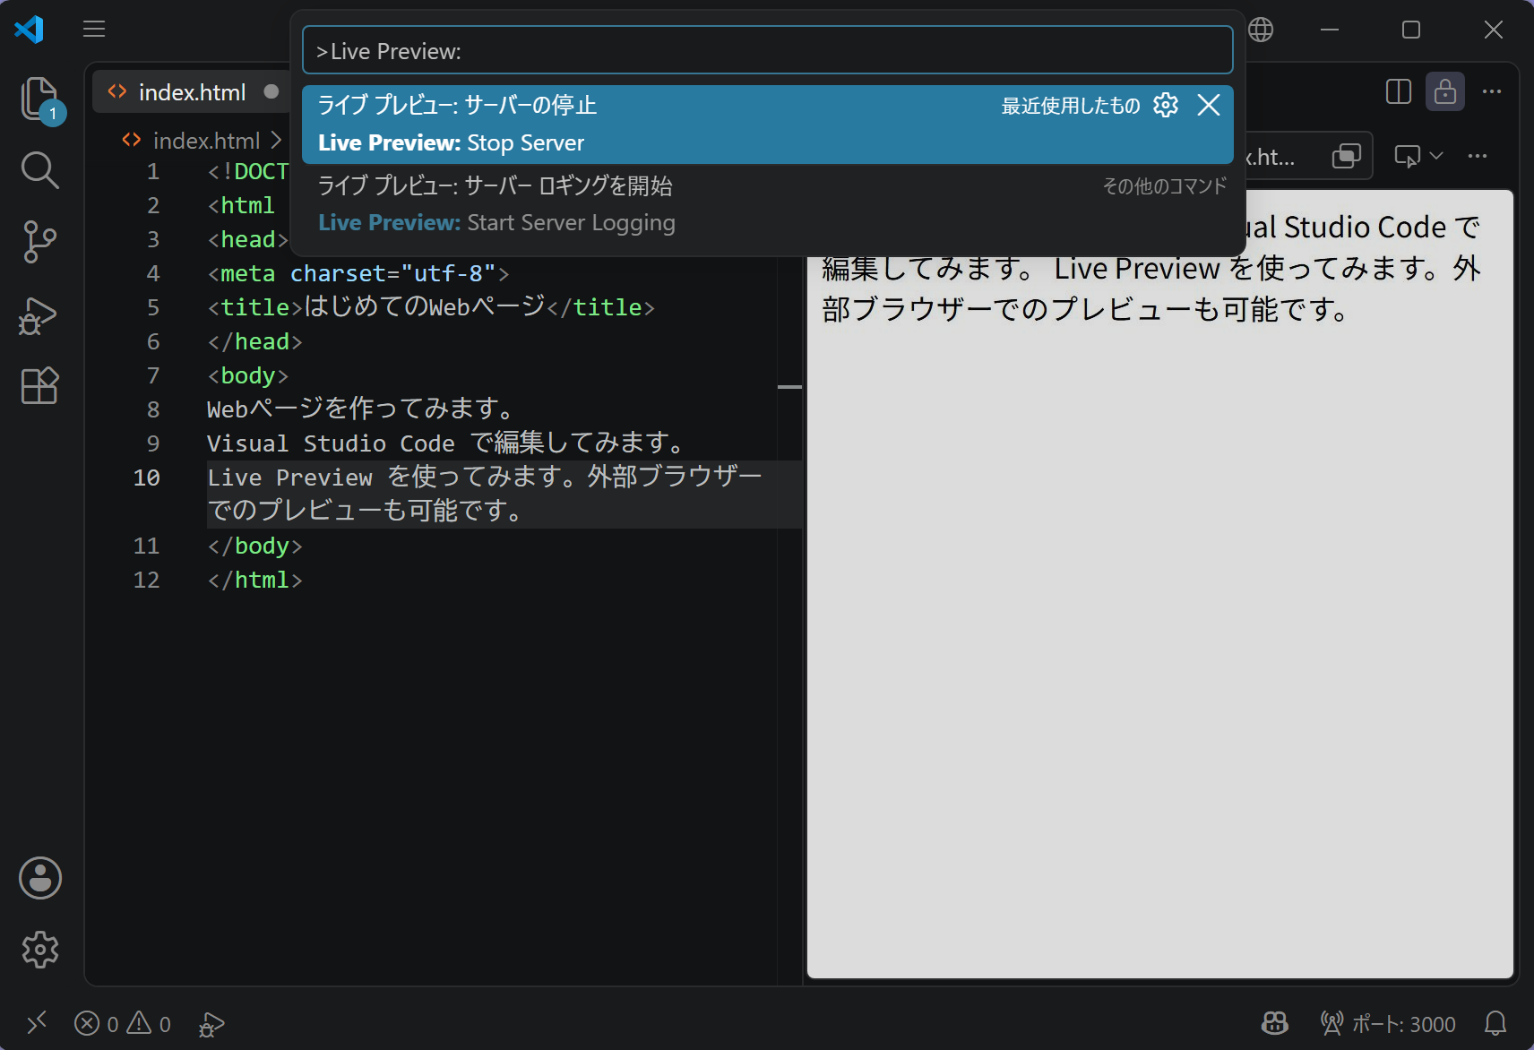Open the Explorer view in activity bar

pos(39,99)
